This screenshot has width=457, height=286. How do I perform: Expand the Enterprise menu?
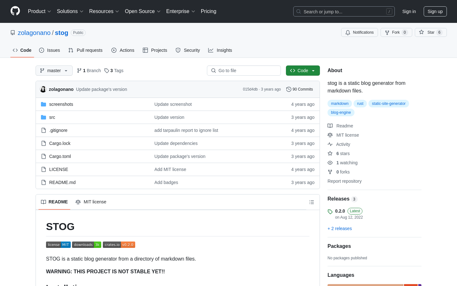(181, 11)
